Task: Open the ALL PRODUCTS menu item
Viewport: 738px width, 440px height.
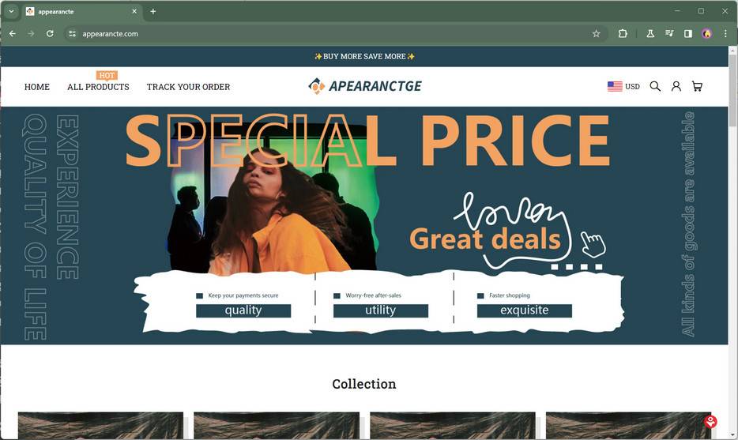Action: pyautogui.click(x=98, y=87)
